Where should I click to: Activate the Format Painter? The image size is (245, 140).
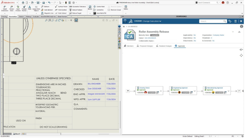24,9
